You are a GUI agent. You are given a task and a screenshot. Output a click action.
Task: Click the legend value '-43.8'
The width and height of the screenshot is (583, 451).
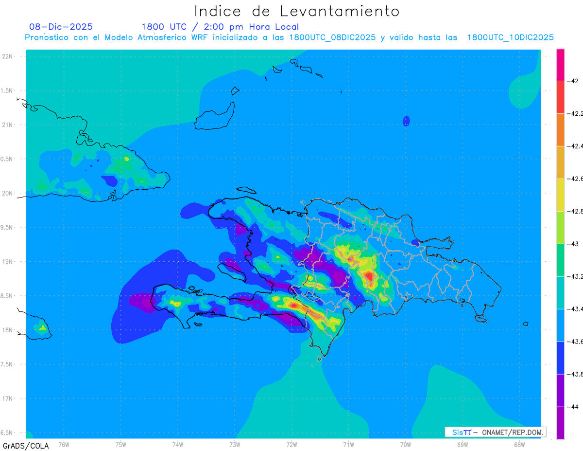point(576,374)
